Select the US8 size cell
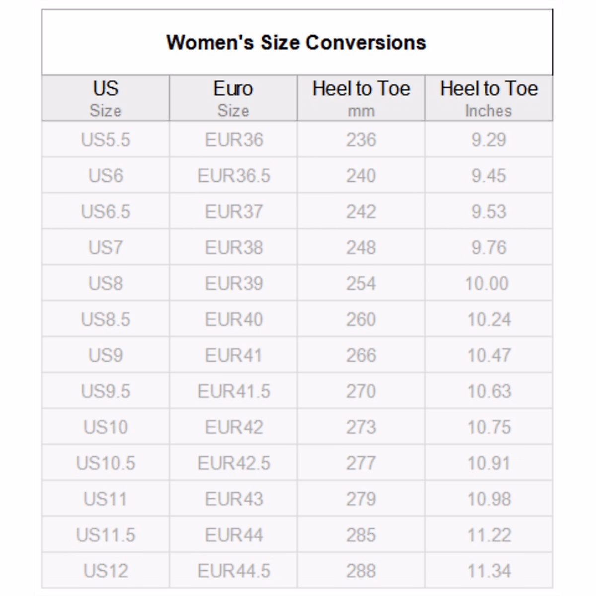This screenshot has height=596, width=596. click(x=105, y=284)
